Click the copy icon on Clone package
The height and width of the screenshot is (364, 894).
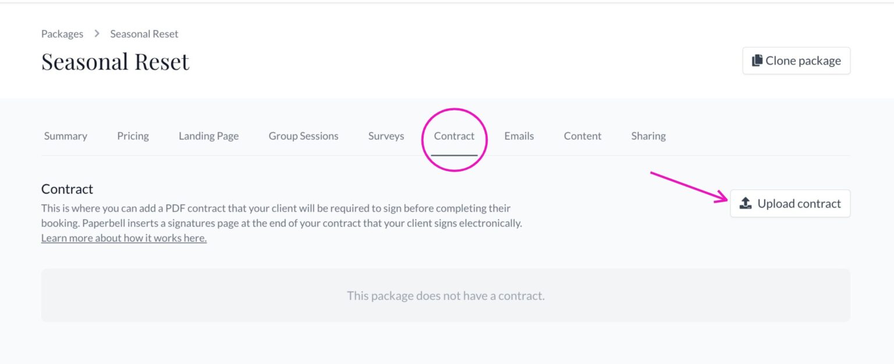[x=757, y=60]
